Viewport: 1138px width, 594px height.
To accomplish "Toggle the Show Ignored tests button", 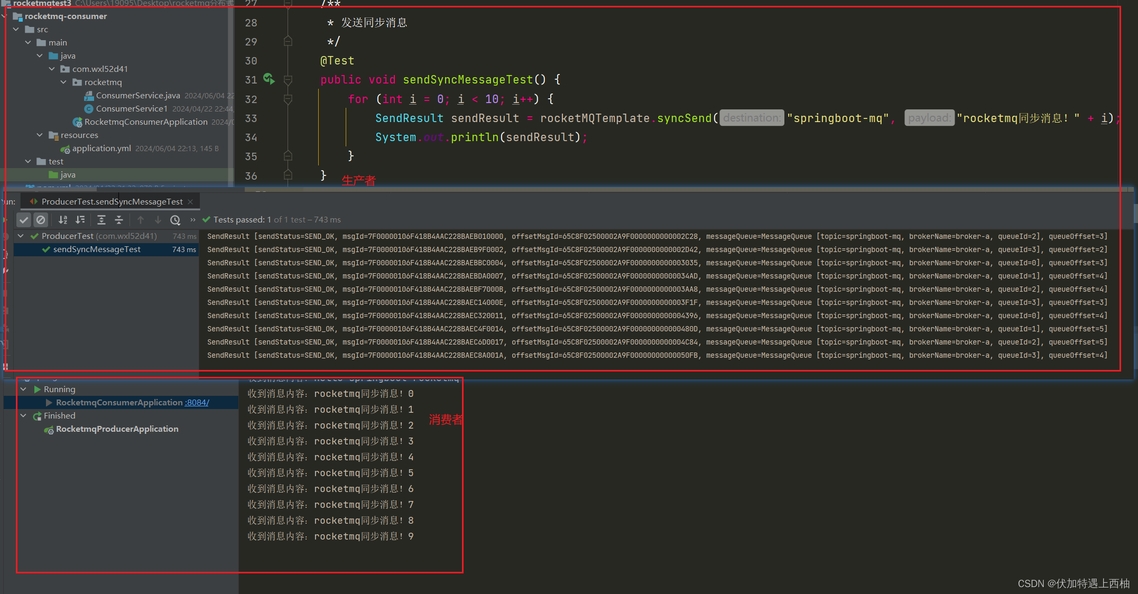I will click(41, 220).
